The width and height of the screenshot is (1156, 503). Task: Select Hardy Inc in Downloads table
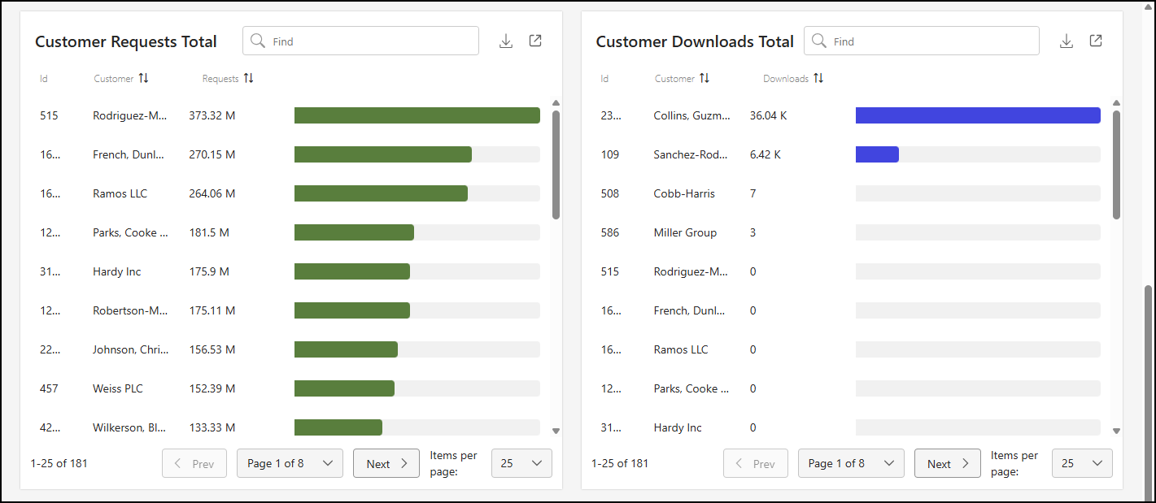[x=678, y=427]
